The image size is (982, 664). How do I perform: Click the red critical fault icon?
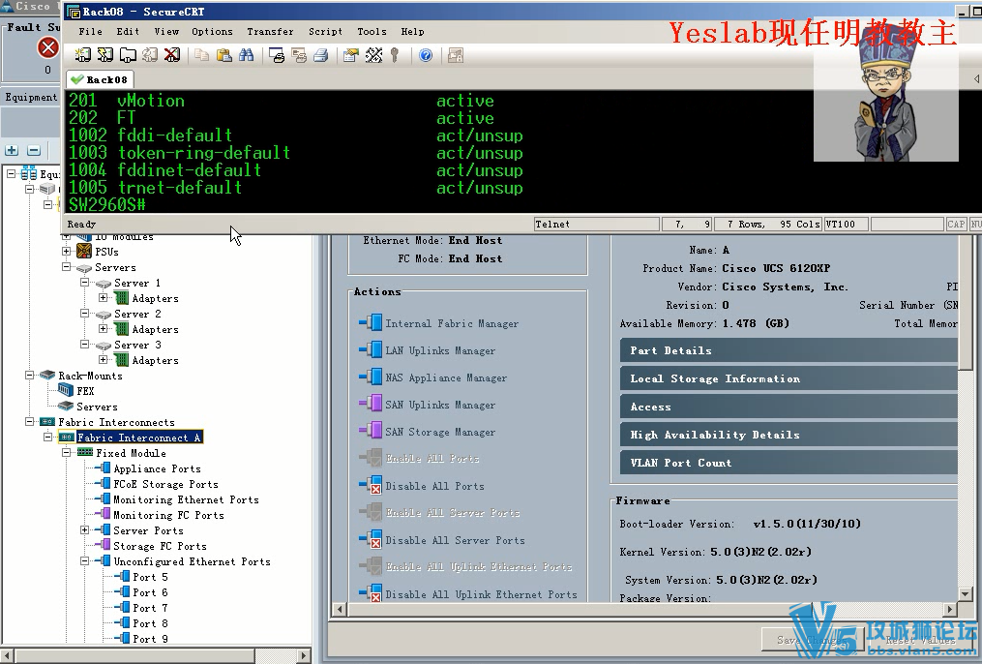coord(47,47)
